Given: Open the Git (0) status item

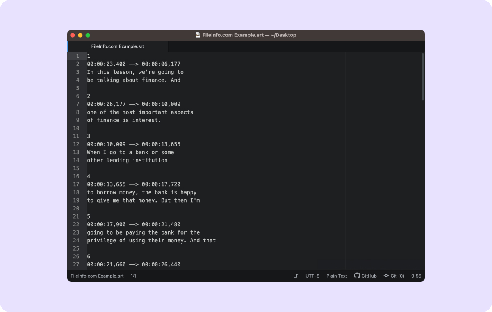Looking at the screenshot, I should (394, 276).
